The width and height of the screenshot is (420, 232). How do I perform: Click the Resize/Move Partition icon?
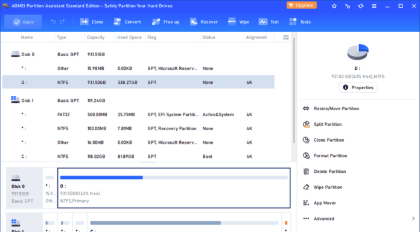[306, 108]
